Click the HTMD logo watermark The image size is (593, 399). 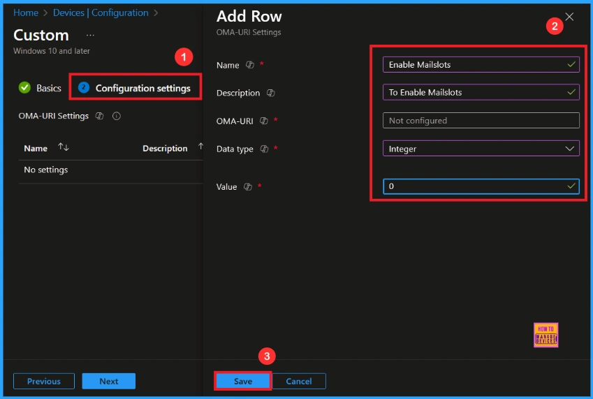546,335
